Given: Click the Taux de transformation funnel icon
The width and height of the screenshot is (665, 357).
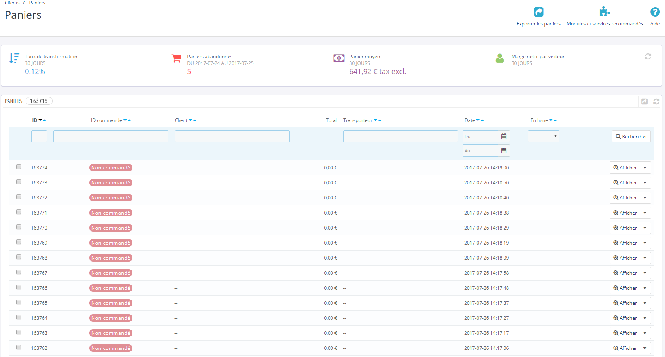Looking at the screenshot, I should pos(14,58).
